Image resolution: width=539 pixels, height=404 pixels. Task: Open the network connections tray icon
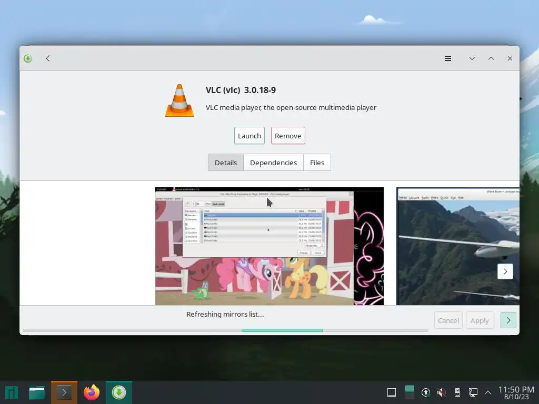[473, 392]
